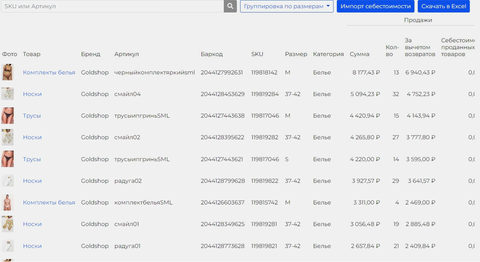This screenshot has height=262, width=480.
Task: Open photo thumbnail of черныйкомплектяркийsml set
Action: (x=7, y=72)
